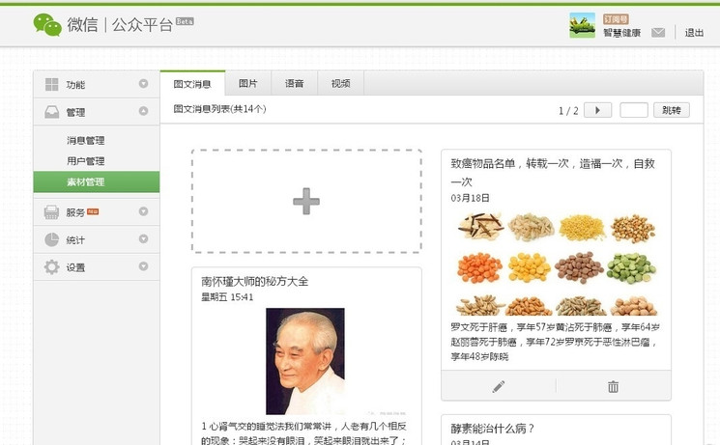720x445 pixels.
Task: Click the WeChat logo icon
Action: pos(47,24)
